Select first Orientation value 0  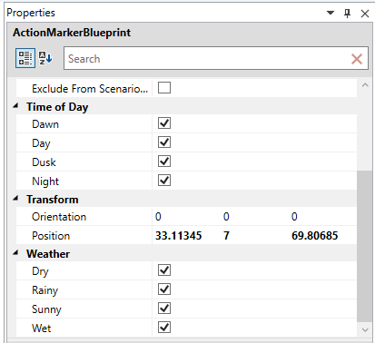point(158,217)
